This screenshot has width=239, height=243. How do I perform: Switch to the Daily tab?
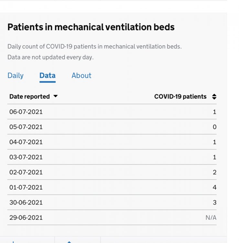pos(16,75)
